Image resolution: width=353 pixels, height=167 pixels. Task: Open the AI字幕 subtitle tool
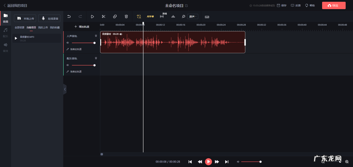pyautogui.click(x=150, y=17)
